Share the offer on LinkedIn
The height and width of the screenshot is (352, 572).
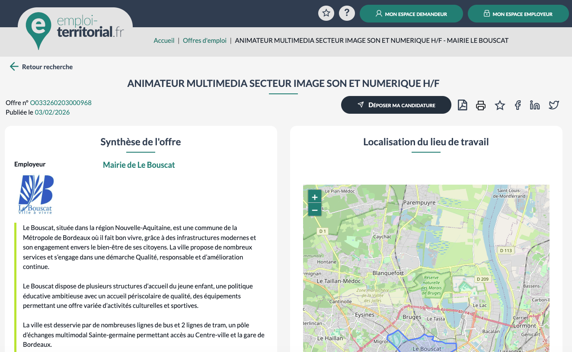535,105
